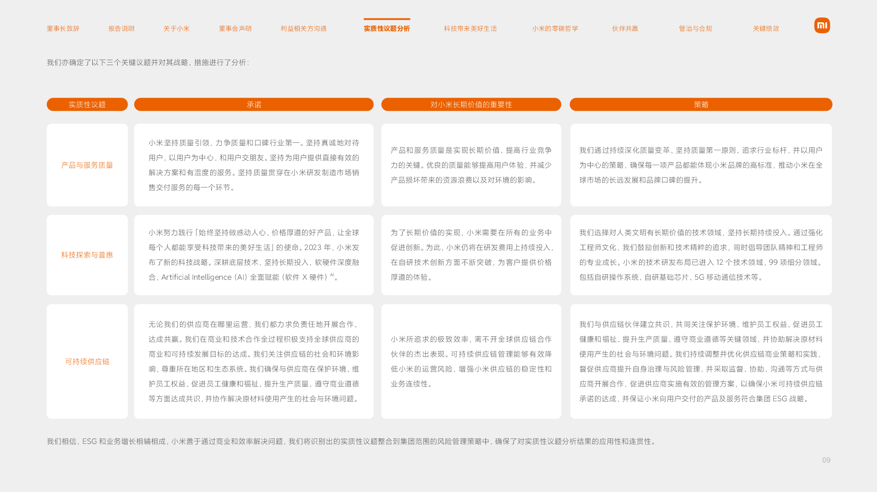Switch to 利益相关方沟通 section
Image resolution: width=877 pixels, height=492 pixels.
304,29
